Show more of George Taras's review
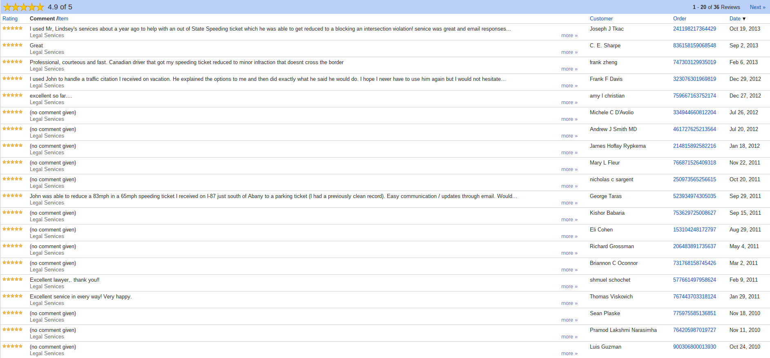This screenshot has width=770, height=358. [x=569, y=203]
